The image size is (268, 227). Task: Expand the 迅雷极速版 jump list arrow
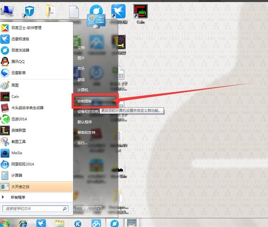point(68,39)
